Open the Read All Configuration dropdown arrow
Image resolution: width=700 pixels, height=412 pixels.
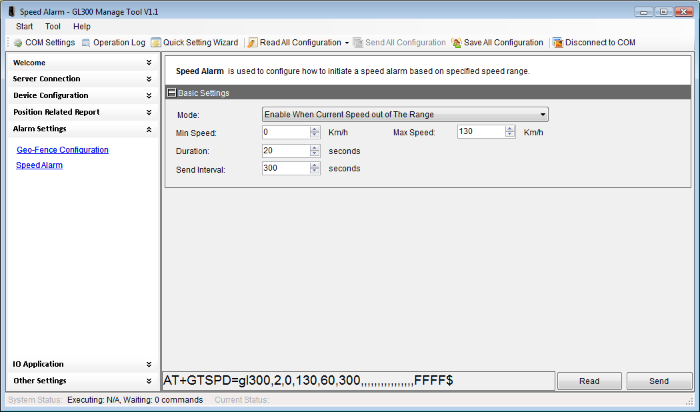tap(347, 43)
